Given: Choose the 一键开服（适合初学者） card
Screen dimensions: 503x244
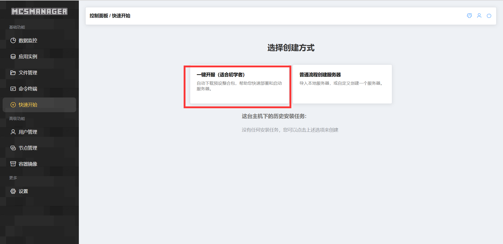Looking at the screenshot, I should pyautogui.click(x=239, y=84).
